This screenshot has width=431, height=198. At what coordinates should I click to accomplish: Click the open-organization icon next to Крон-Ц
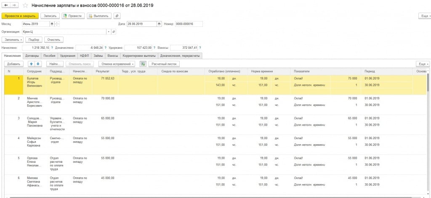click(114, 32)
